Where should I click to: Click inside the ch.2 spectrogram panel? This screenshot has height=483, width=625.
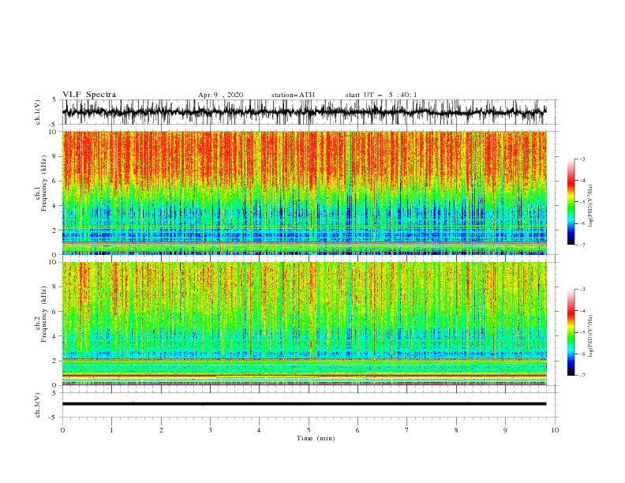coord(304,324)
